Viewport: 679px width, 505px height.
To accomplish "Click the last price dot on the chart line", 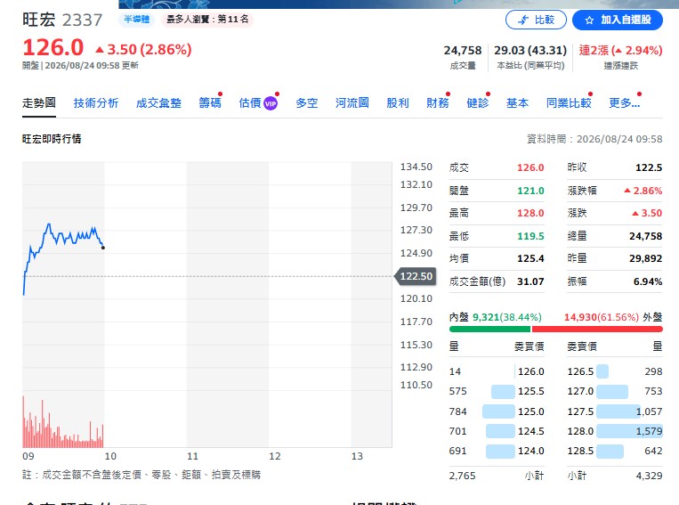I will (103, 248).
